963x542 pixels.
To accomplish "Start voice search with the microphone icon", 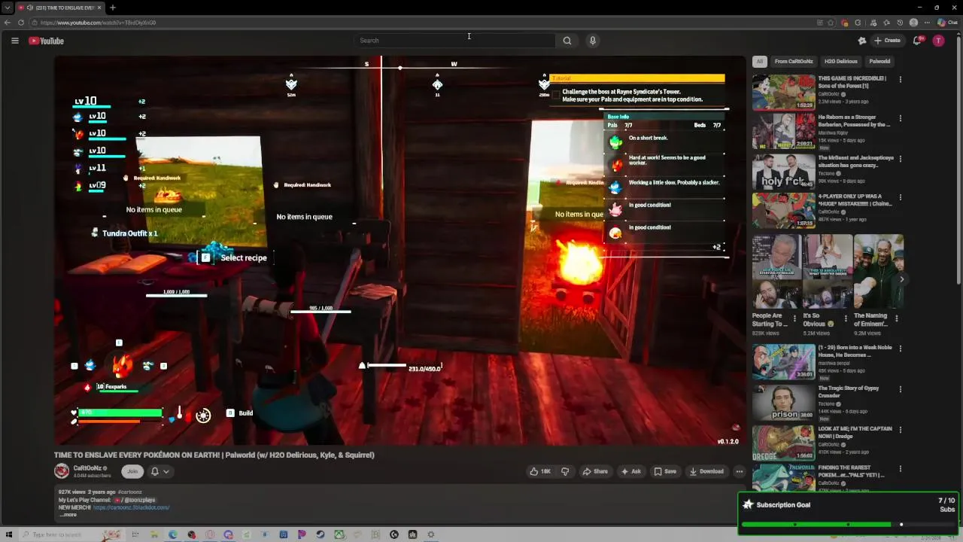I will pos(593,41).
